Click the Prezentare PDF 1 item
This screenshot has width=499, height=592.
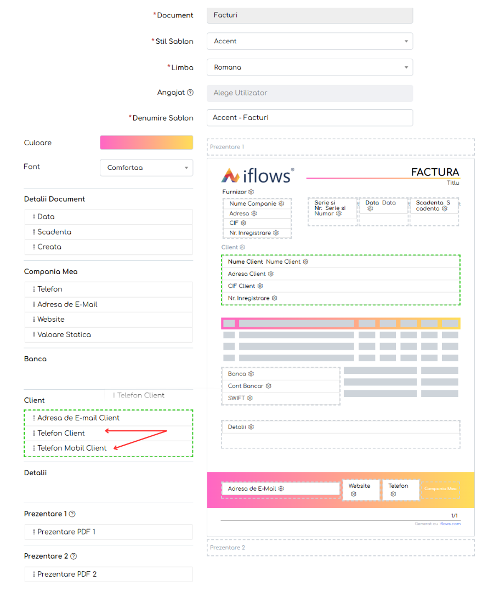pyautogui.click(x=66, y=532)
